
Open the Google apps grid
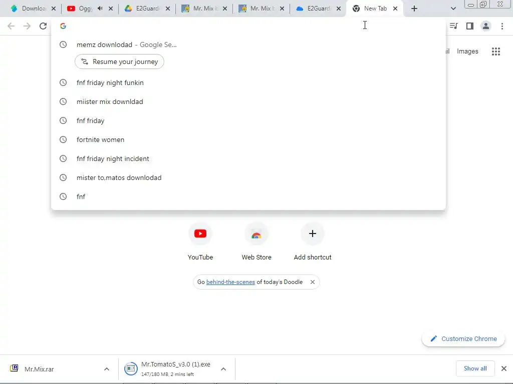tap(495, 51)
